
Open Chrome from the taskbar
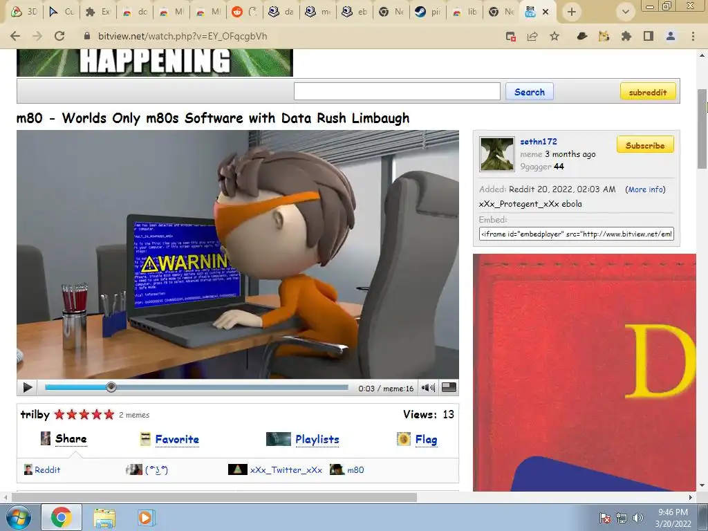click(62, 517)
